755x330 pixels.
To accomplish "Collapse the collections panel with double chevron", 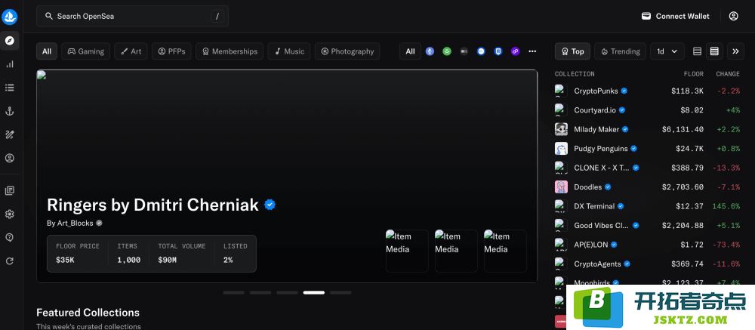I will pos(735,51).
